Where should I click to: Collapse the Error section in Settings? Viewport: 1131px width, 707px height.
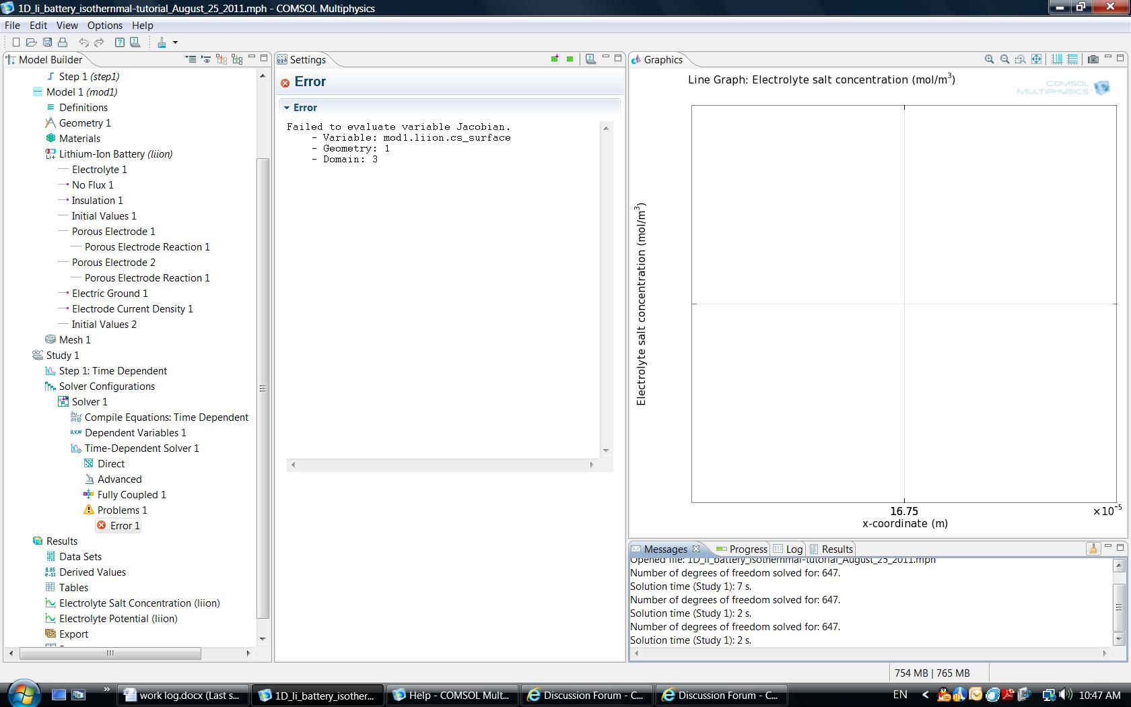(287, 108)
